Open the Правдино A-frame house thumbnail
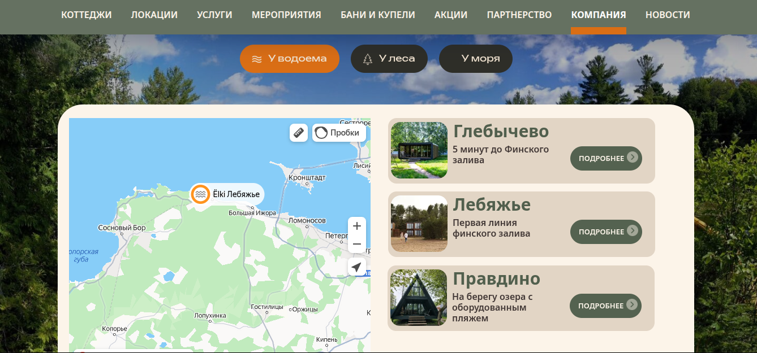The image size is (757, 353). [419, 298]
